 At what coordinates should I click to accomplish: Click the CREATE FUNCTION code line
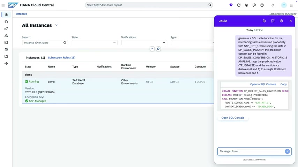coord(255,91)
